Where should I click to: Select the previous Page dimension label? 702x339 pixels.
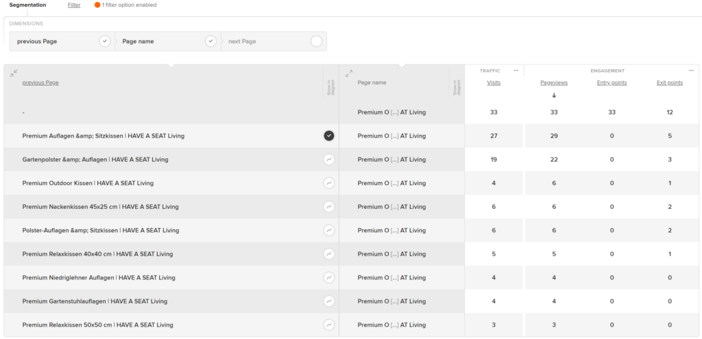tap(37, 41)
